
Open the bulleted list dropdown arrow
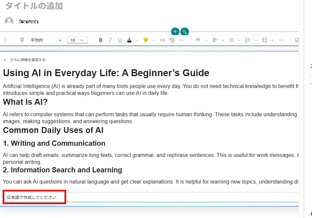click(x=239, y=40)
